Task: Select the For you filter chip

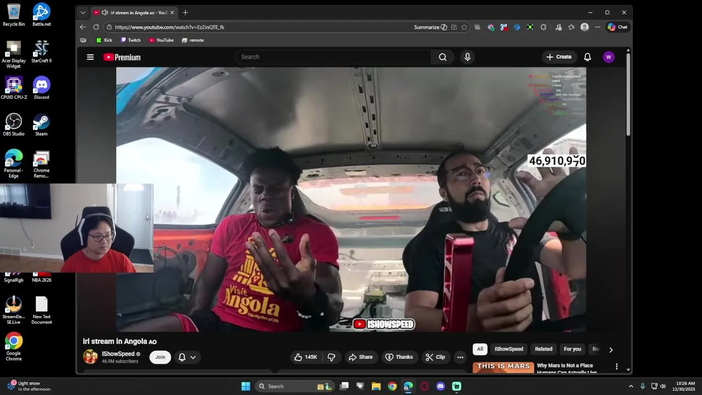Action: 573,349
